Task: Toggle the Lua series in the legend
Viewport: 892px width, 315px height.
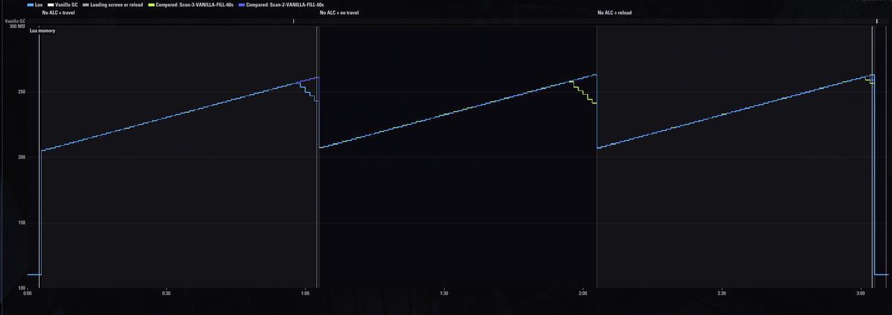Action: (36, 5)
